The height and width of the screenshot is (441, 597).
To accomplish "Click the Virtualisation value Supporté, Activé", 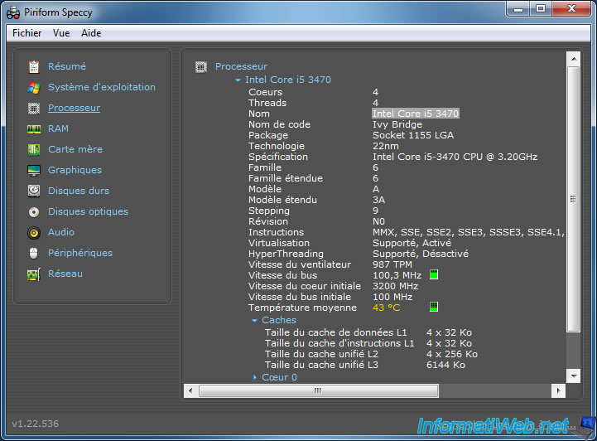I will click(x=412, y=243).
